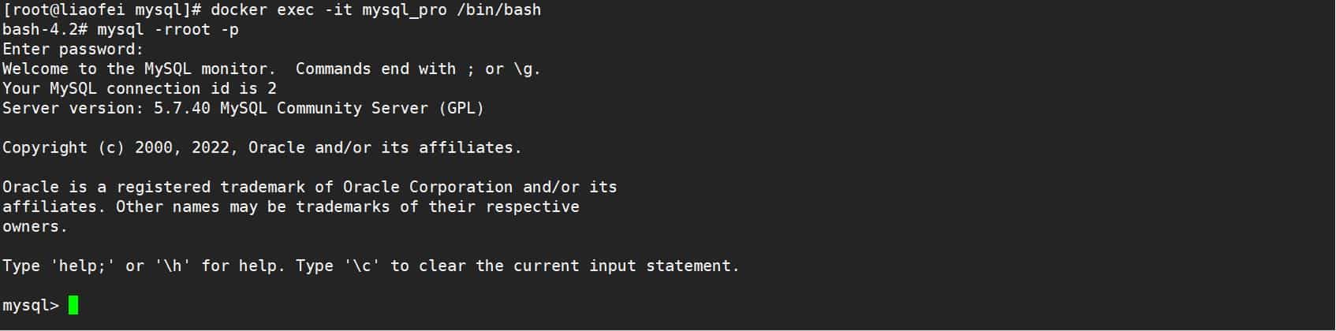Click the MySQL connection id line

139,88
